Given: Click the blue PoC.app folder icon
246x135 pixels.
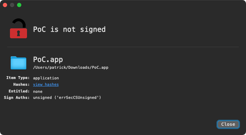Looking at the screenshot, I should click(18, 63).
